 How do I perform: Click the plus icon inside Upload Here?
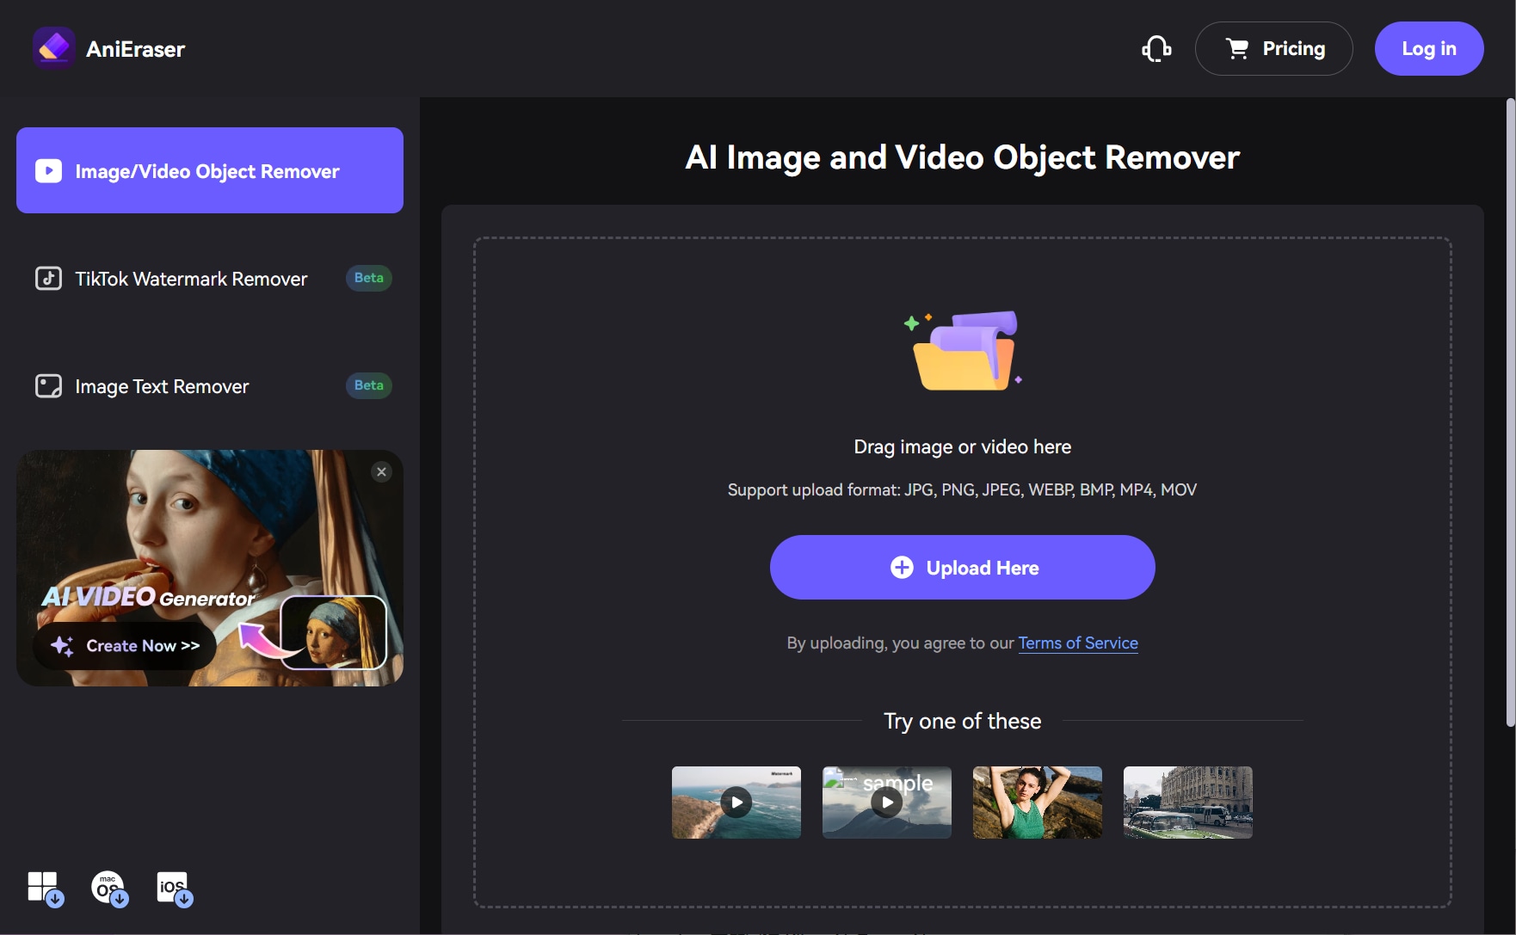point(901,567)
